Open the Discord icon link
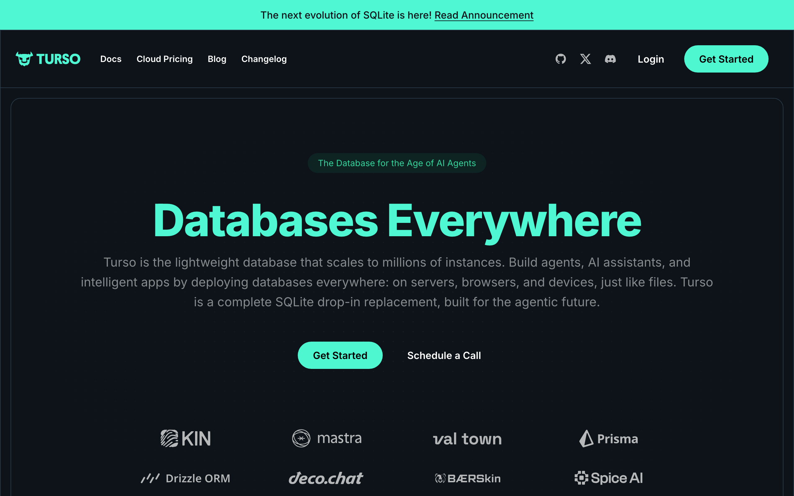 (x=610, y=59)
